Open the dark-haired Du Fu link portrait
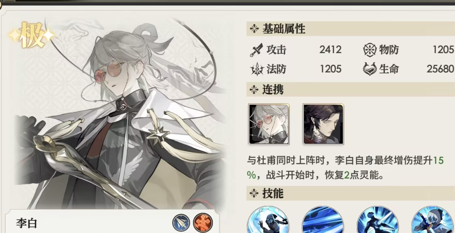 tap(323, 124)
